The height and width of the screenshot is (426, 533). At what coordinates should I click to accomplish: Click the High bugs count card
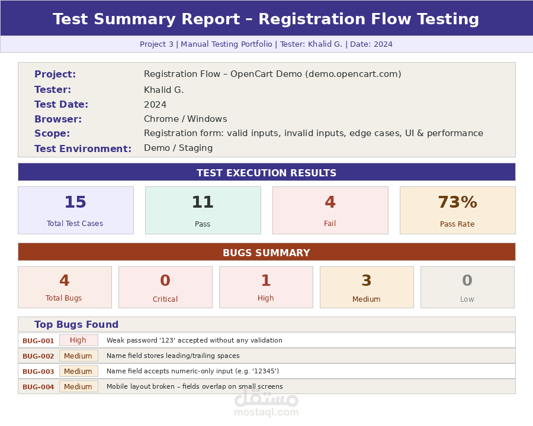point(266,287)
